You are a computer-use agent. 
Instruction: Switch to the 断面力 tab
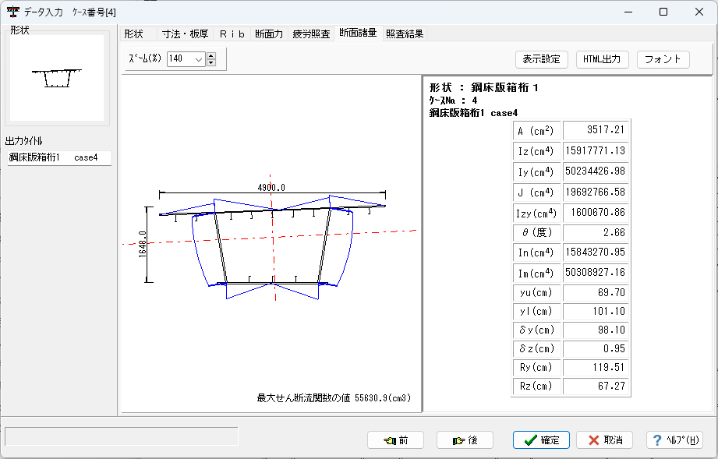click(x=269, y=34)
